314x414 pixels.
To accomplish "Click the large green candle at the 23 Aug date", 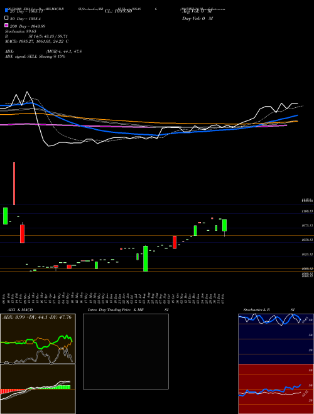I will point(145,258).
